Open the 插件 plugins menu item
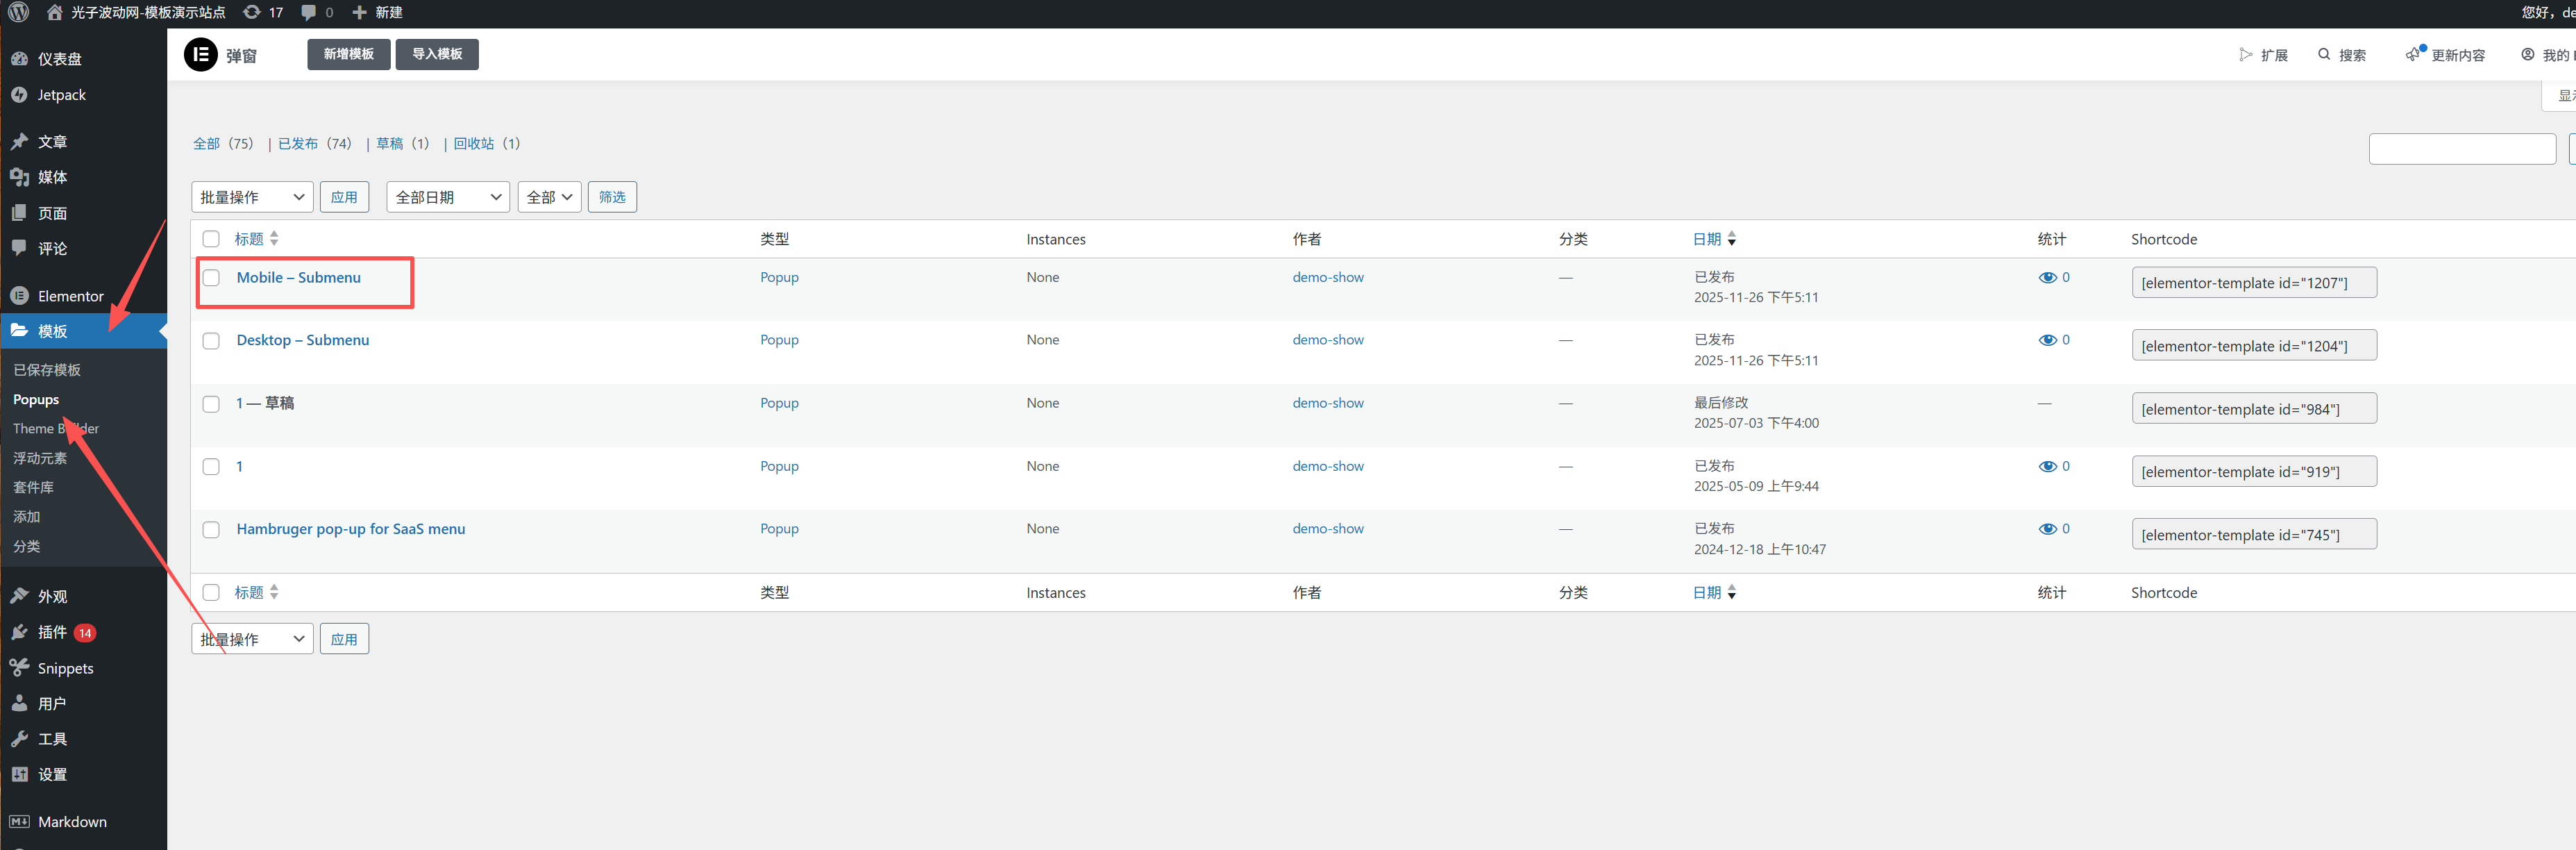 (x=52, y=632)
